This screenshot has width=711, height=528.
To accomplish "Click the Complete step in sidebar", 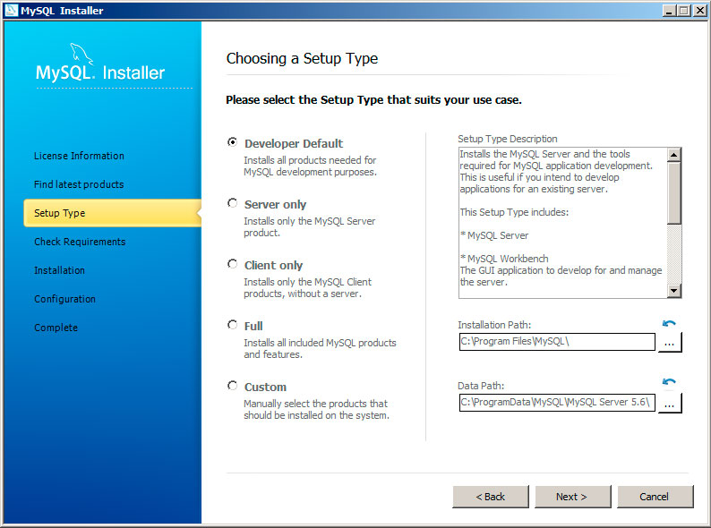I will (x=56, y=328).
